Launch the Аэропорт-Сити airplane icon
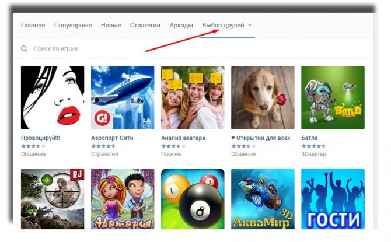The width and height of the screenshot is (391, 242). [x=123, y=97]
